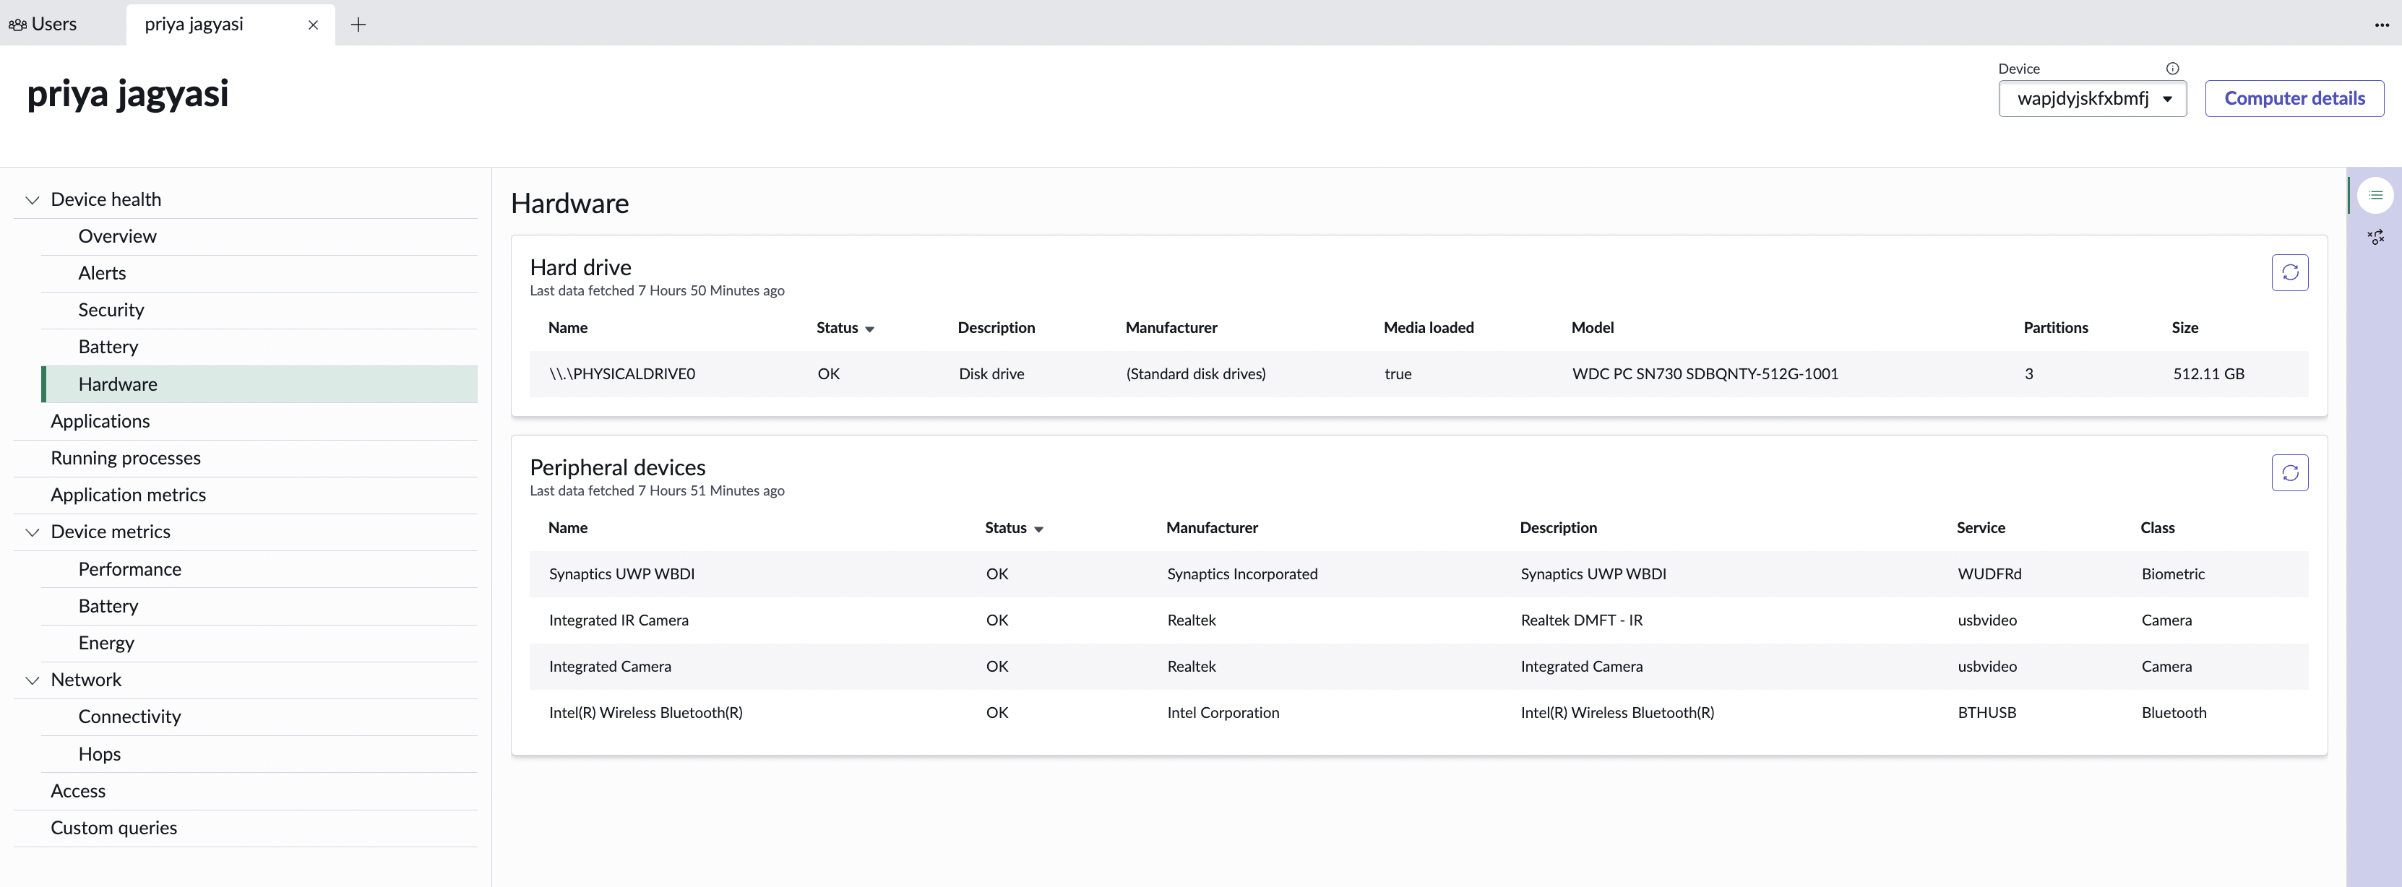
Task: Add a new tab with plus icon
Action: tap(358, 25)
